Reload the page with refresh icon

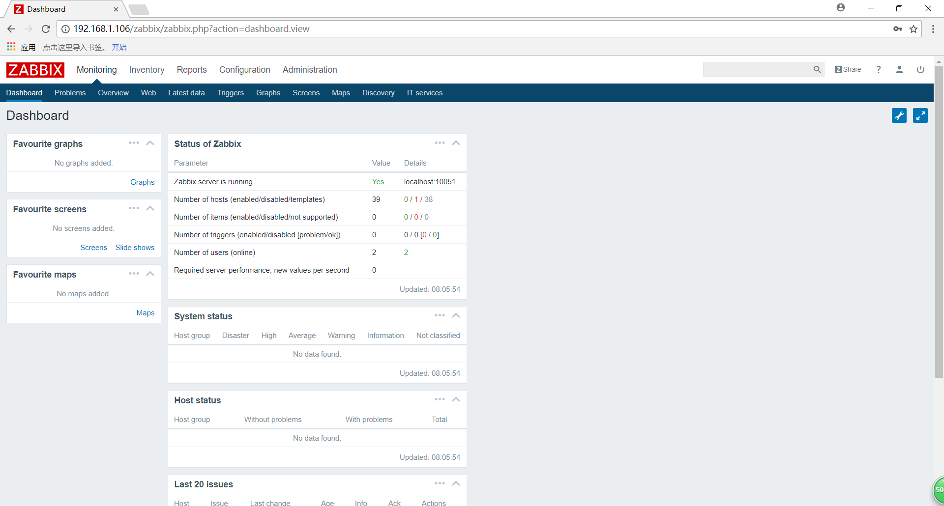[x=46, y=29]
